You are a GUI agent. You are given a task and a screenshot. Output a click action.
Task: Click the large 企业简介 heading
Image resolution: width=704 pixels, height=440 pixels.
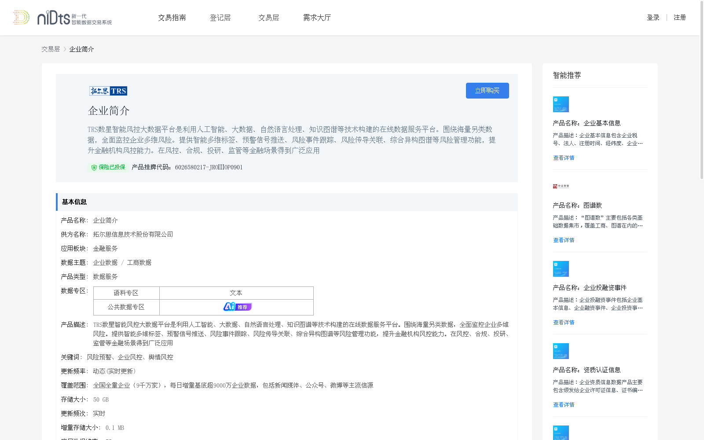coord(109,111)
